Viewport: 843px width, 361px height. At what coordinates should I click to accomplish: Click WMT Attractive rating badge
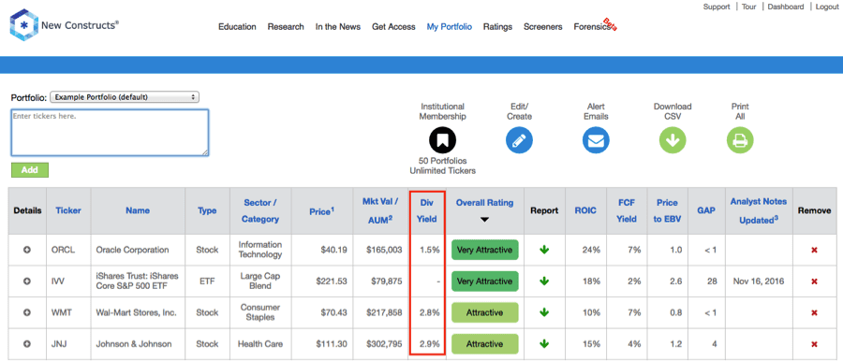point(484,312)
